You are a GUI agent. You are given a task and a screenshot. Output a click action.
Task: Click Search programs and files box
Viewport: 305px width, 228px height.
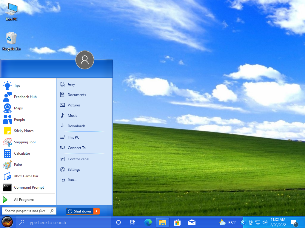pos(29,211)
